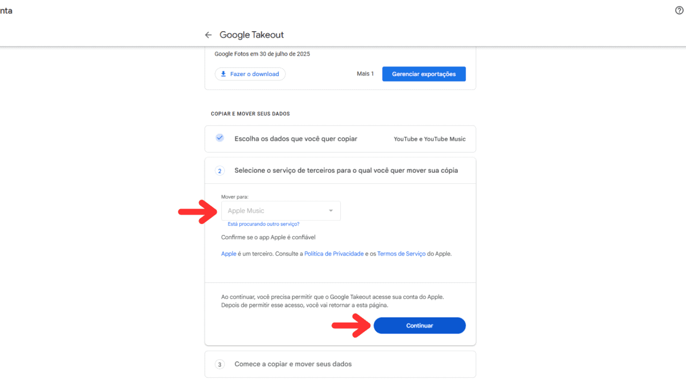Expand step 2 Selecione o serviço de terceiros
The height and width of the screenshot is (386, 686).
340,170
